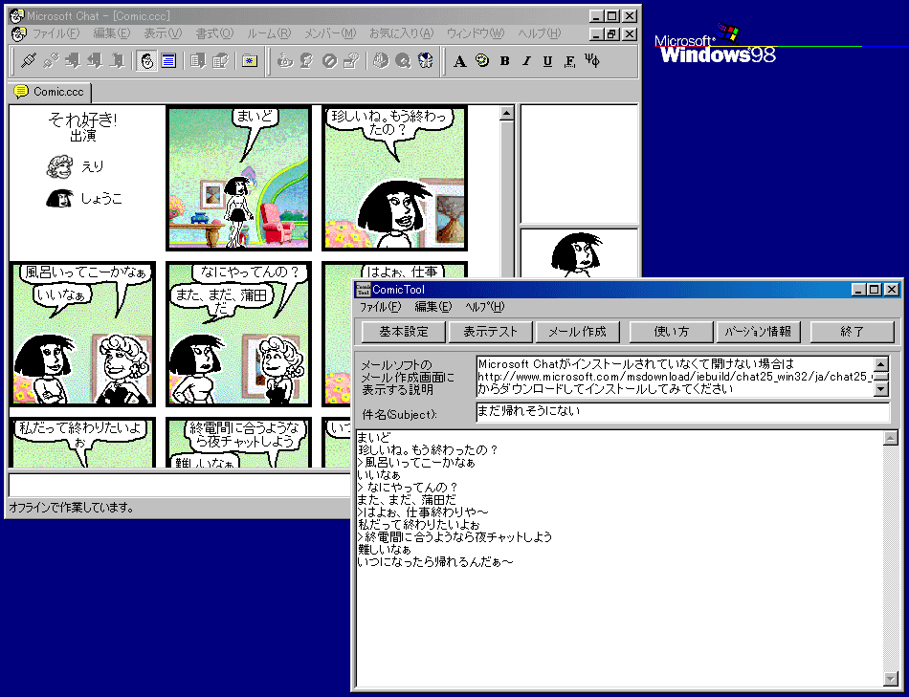Toggle the fixed-pitch 'F' font icon

(x=570, y=61)
